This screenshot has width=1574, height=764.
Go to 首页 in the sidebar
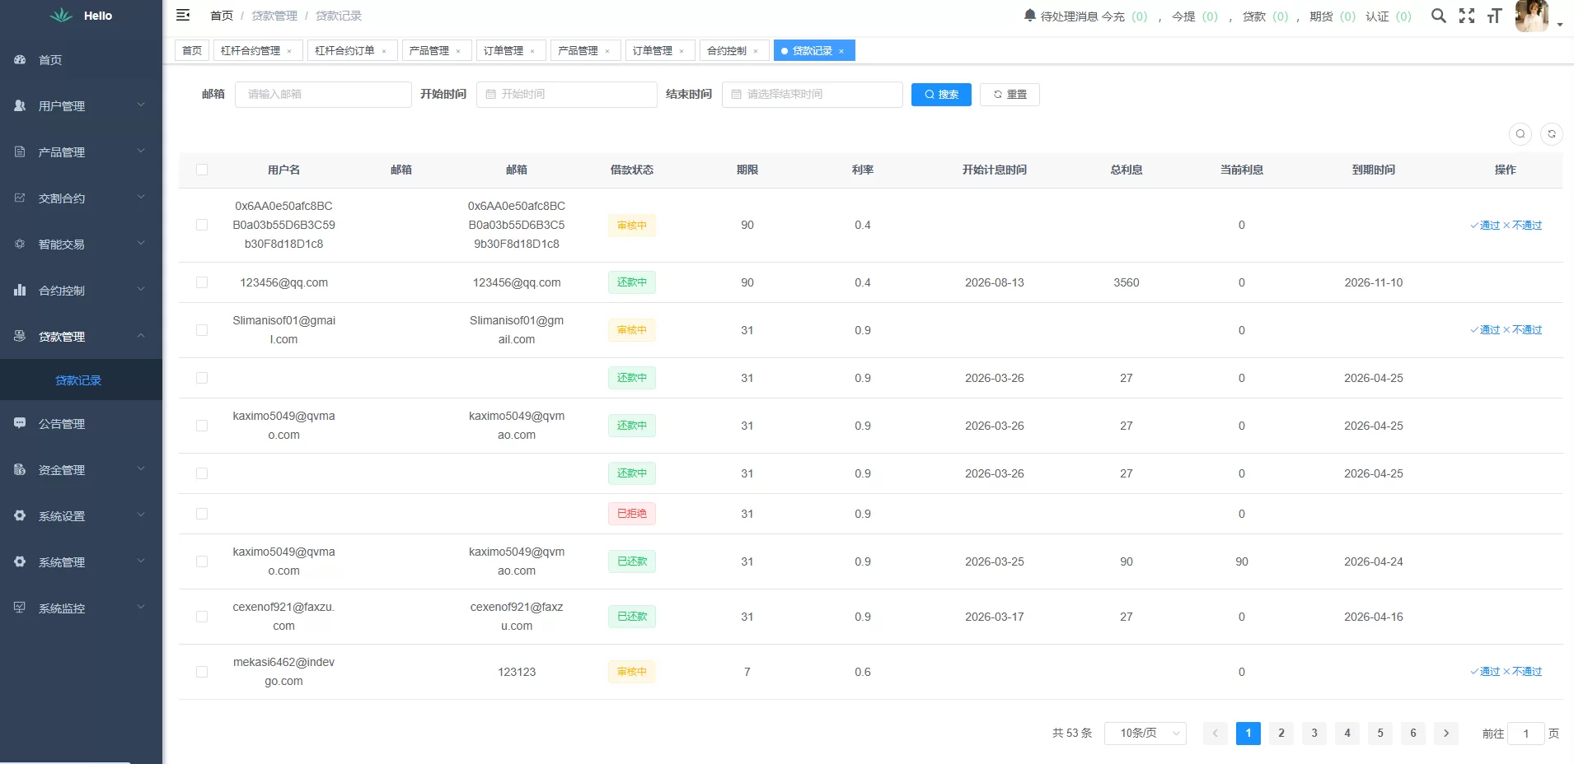[x=81, y=60]
